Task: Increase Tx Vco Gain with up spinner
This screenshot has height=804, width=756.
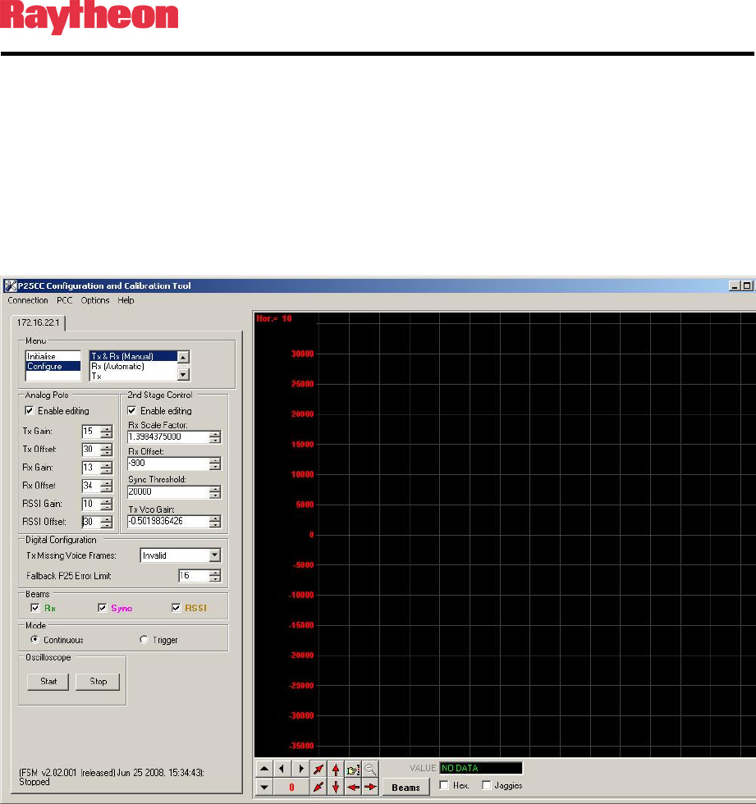Action: tap(215, 518)
